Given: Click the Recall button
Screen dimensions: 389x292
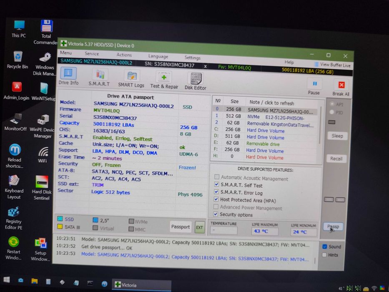Looking at the screenshot, I should (x=336, y=159).
